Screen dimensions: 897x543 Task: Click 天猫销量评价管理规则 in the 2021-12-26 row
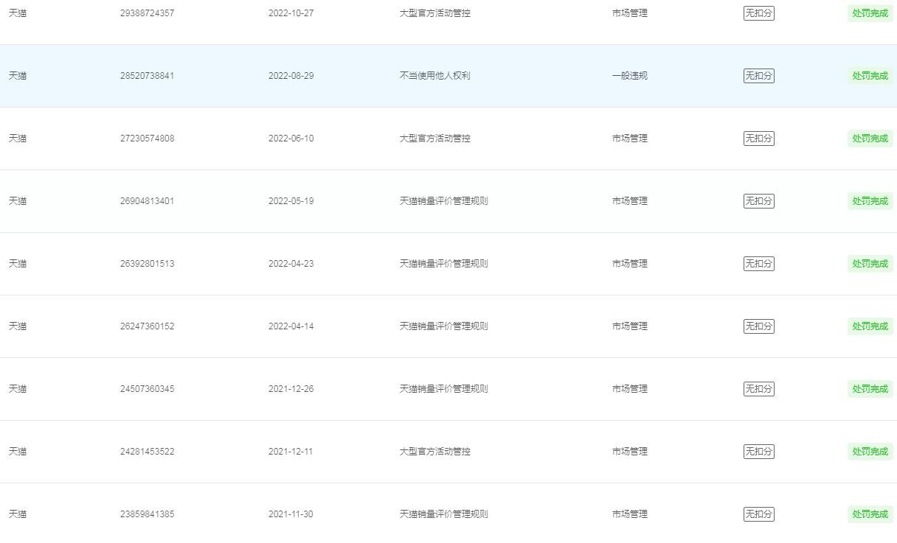[x=444, y=389]
